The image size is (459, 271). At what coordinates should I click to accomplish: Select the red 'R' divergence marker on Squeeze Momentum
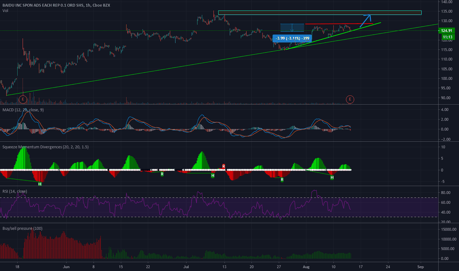224,166
